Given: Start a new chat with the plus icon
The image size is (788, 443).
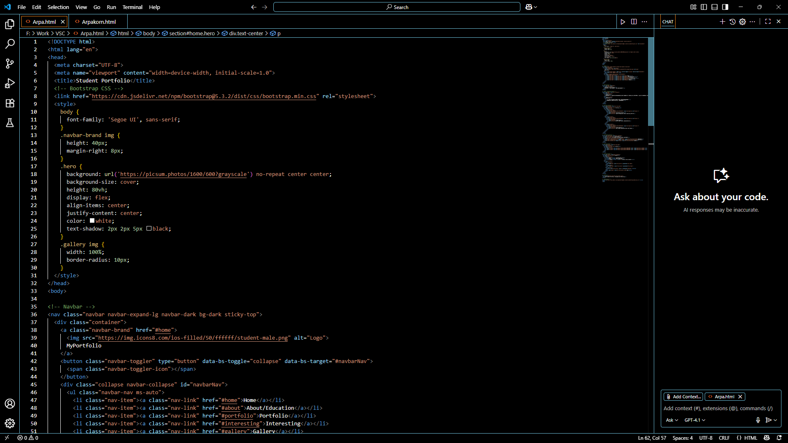Looking at the screenshot, I should click(722, 22).
